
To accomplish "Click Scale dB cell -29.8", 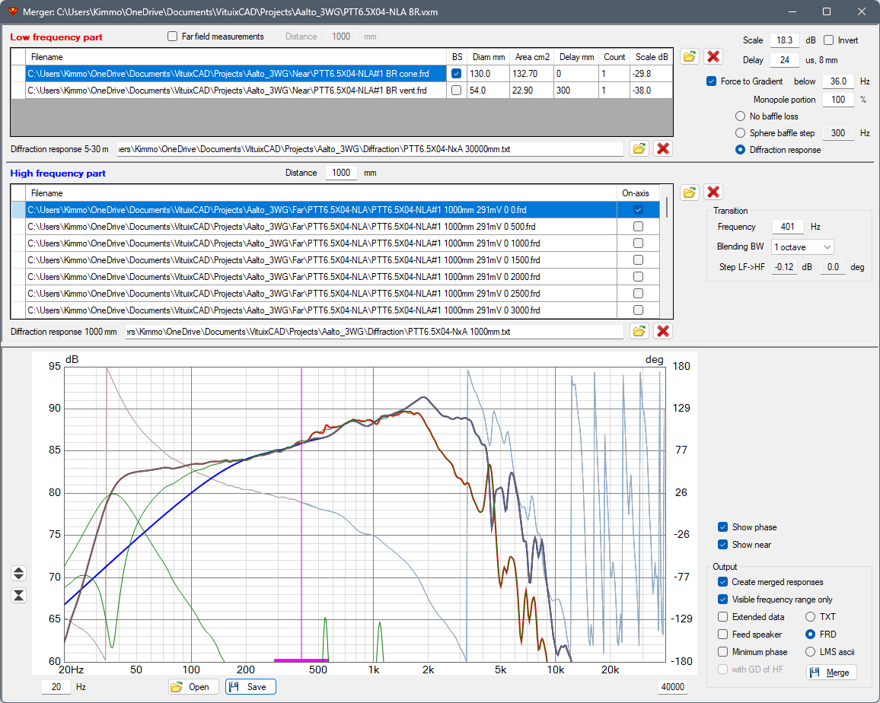I will tap(651, 74).
